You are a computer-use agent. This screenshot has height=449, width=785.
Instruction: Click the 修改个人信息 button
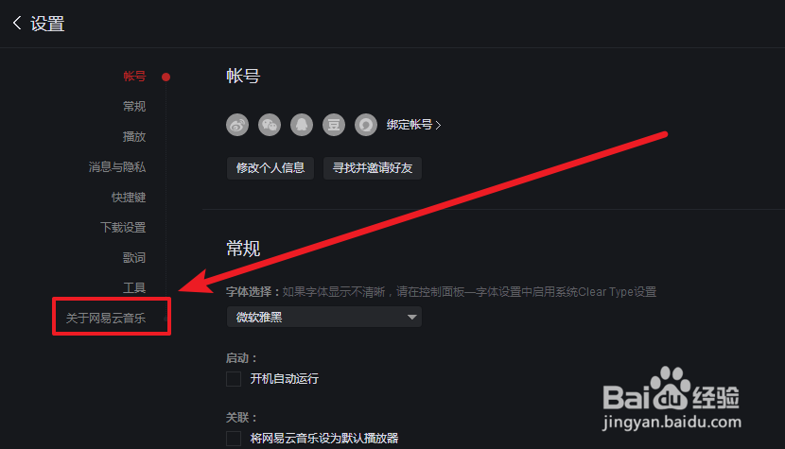[x=270, y=167]
